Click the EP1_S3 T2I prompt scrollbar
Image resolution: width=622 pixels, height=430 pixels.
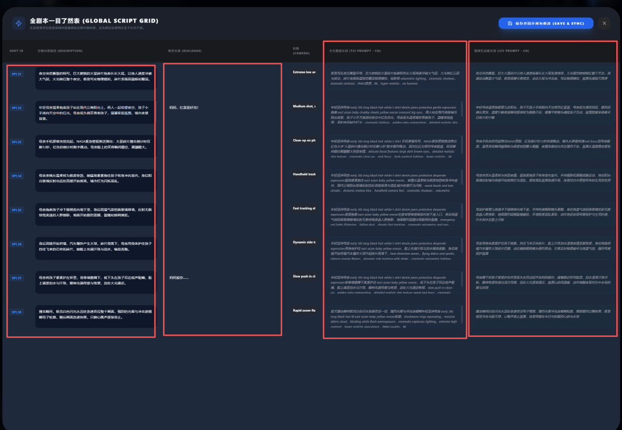click(x=462, y=143)
